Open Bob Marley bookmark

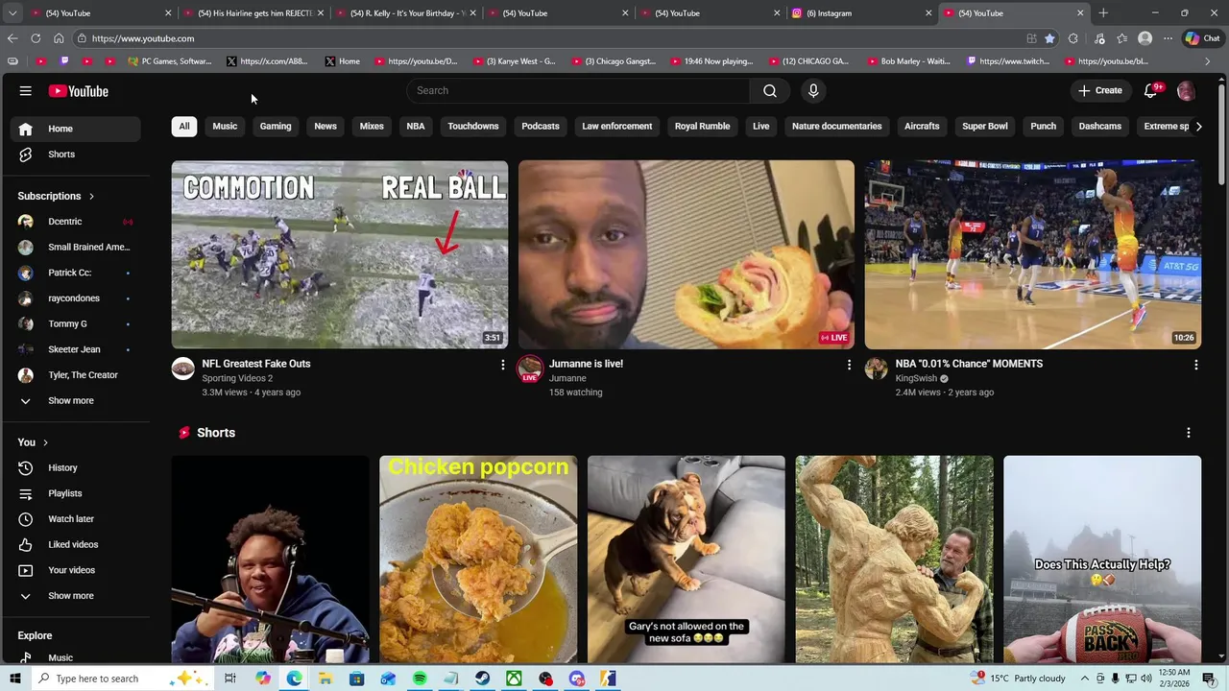click(907, 61)
